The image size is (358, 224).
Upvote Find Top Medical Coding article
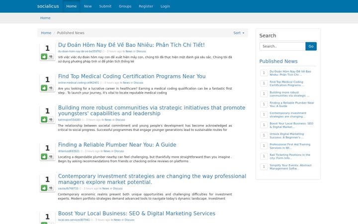44,88
